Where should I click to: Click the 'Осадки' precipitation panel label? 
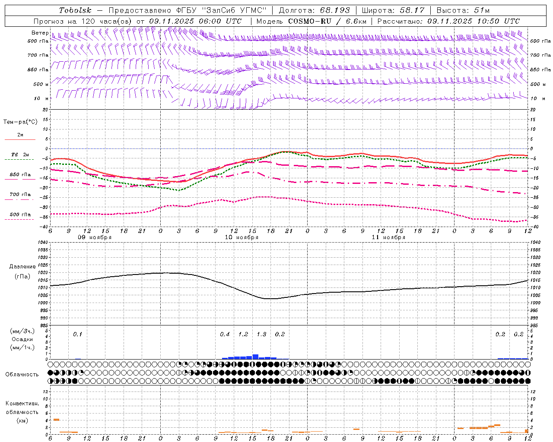(x=22, y=340)
